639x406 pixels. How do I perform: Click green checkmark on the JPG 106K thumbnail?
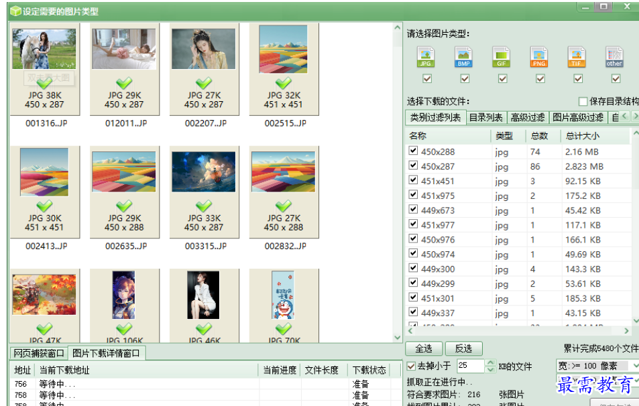pyautogui.click(x=124, y=329)
